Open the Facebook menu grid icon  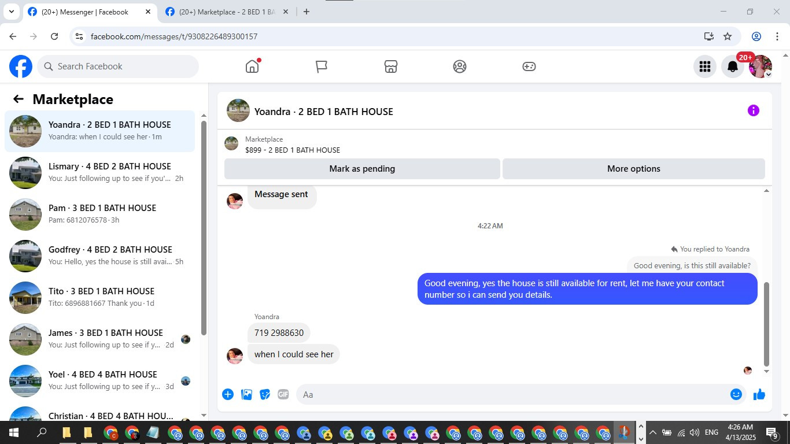click(x=705, y=66)
